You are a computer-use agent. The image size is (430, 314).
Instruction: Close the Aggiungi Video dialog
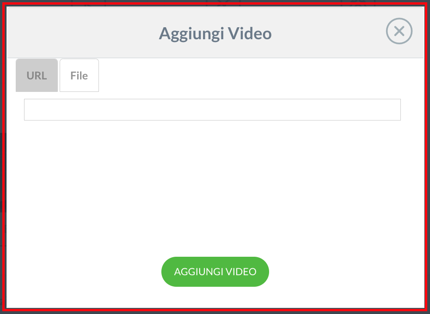tap(399, 31)
